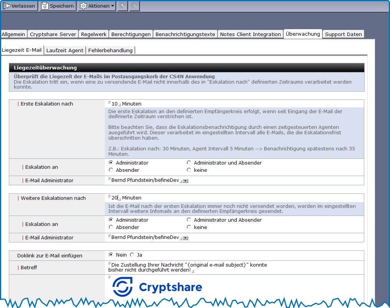This screenshot has width=390, height=308.
Task: Click the Cryptshare logo image
Action: click(x=157, y=287)
